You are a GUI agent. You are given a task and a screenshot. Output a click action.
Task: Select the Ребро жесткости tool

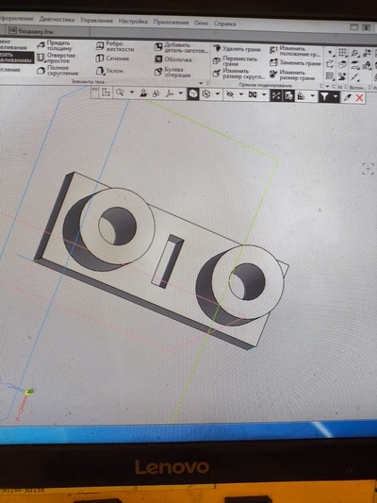click(115, 46)
